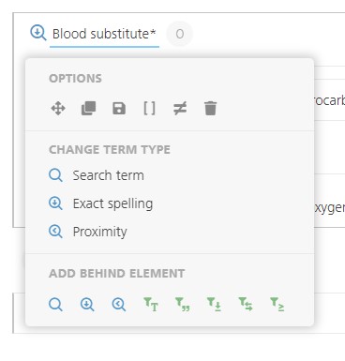Viewport: 345px width, 361px height.
Task: Add a search term behind element
Action: pos(55,304)
